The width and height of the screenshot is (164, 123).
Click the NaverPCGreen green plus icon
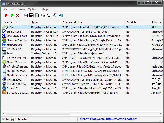point(4,62)
